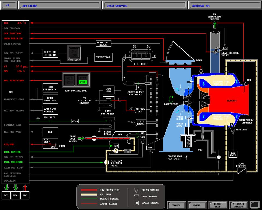Click the green arrow to pneumatic system
Image resolution: width=262 pixels, height=210 pixels.
pos(215,25)
